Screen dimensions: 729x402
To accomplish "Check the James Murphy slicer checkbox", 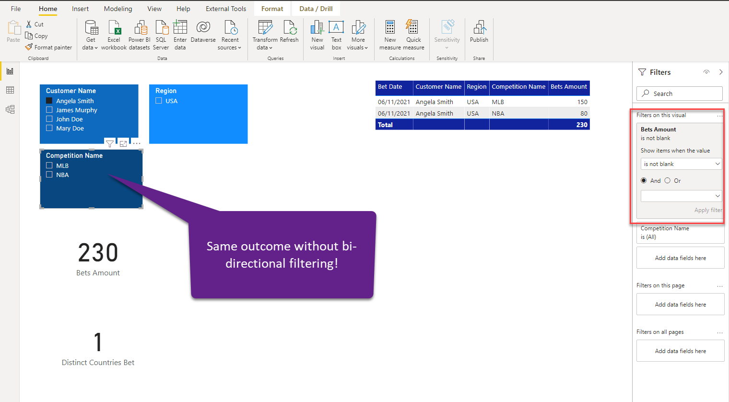I will (49, 109).
